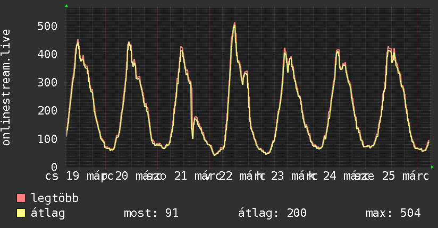Click the green arrow at x-axis end
This screenshot has width=438, height=228.
coord(432,167)
